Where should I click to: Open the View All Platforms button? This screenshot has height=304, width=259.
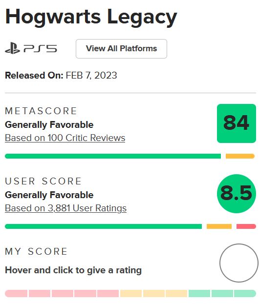(121, 49)
